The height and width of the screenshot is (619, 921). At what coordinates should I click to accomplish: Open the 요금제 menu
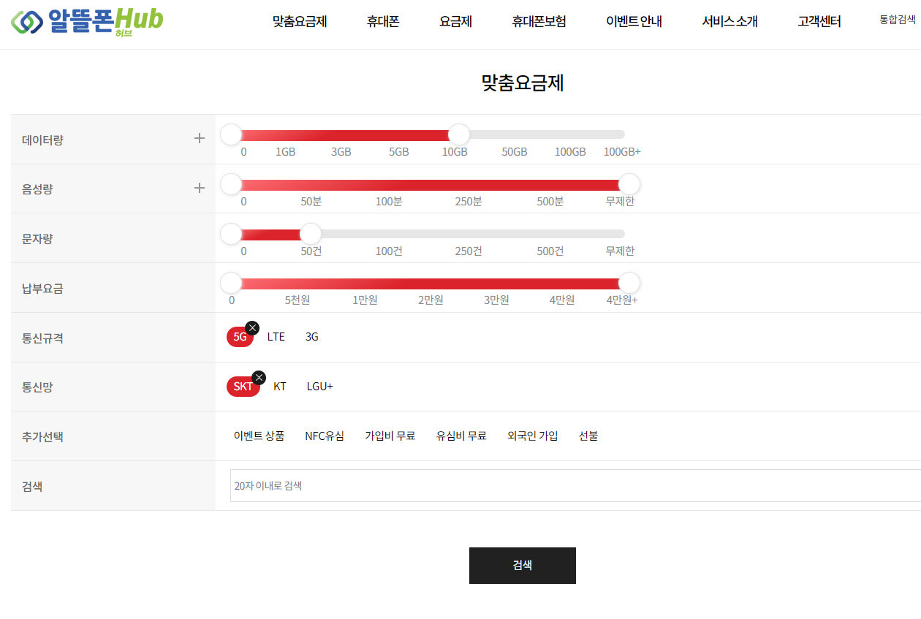tap(455, 22)
